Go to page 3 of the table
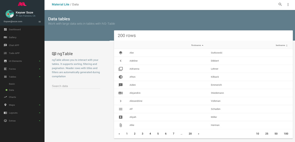The height and width of the screenshot is (142, 295). (x=142, y=134)
